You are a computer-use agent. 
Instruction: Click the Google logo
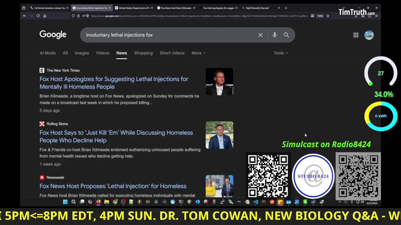(53, 35)
